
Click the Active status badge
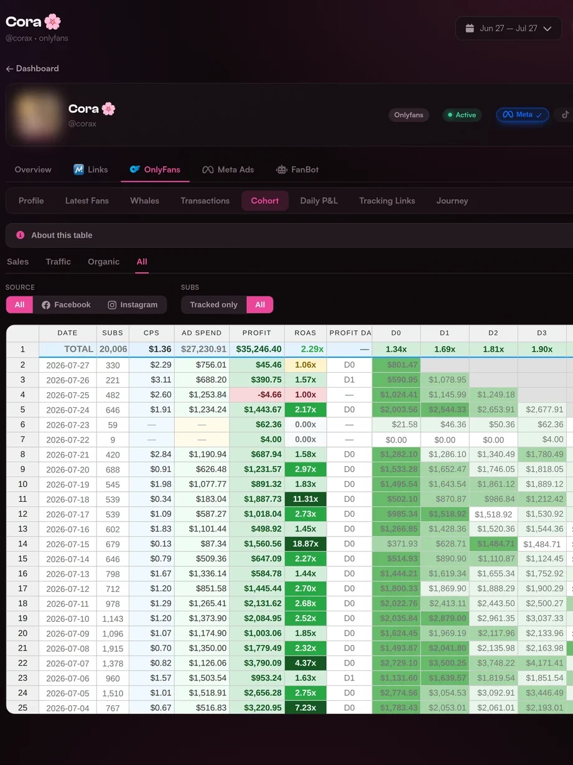462,115
